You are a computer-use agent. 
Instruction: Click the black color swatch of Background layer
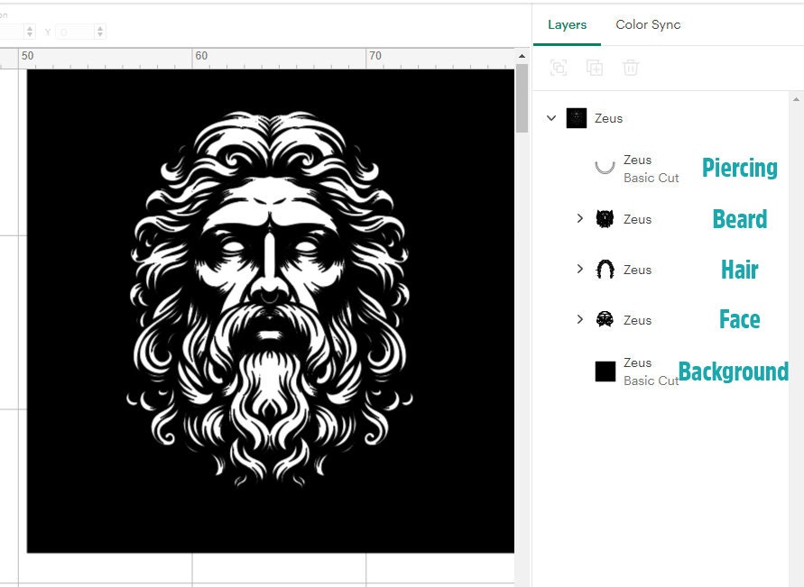[x=604, y=371]
